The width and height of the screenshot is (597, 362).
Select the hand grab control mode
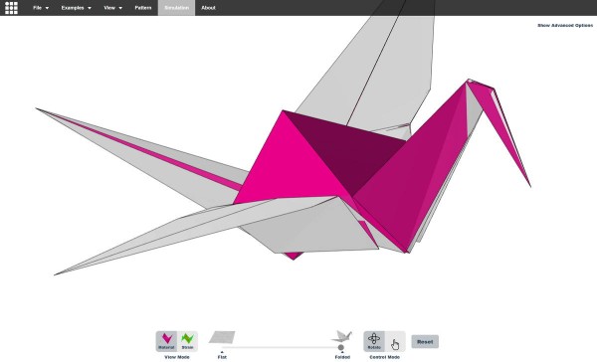pos(395,341)
